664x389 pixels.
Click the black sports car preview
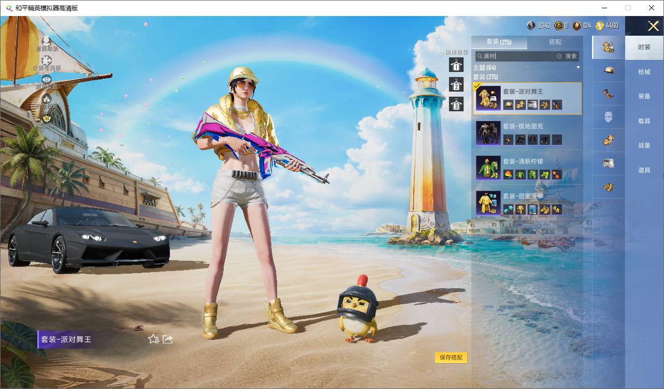pos(89,241)
